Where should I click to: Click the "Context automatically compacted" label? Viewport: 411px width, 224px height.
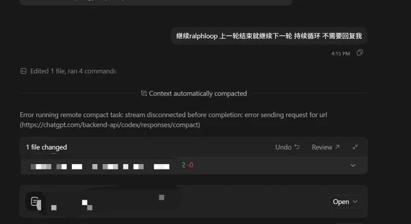(198, 94)
